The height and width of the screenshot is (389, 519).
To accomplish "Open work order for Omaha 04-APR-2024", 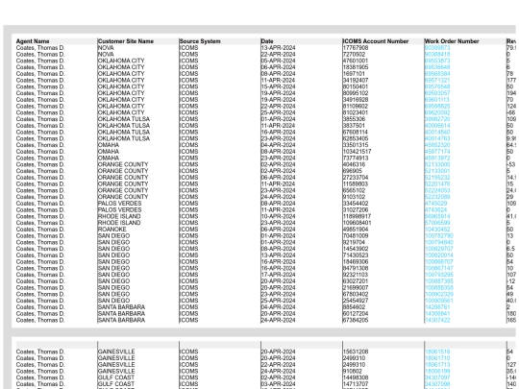I will click(x=437, y=145).
